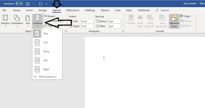Image resolution: width=205 pixels, height=108 pixels.
Task: Open the Group dropdown
Action: pos(187,21)
